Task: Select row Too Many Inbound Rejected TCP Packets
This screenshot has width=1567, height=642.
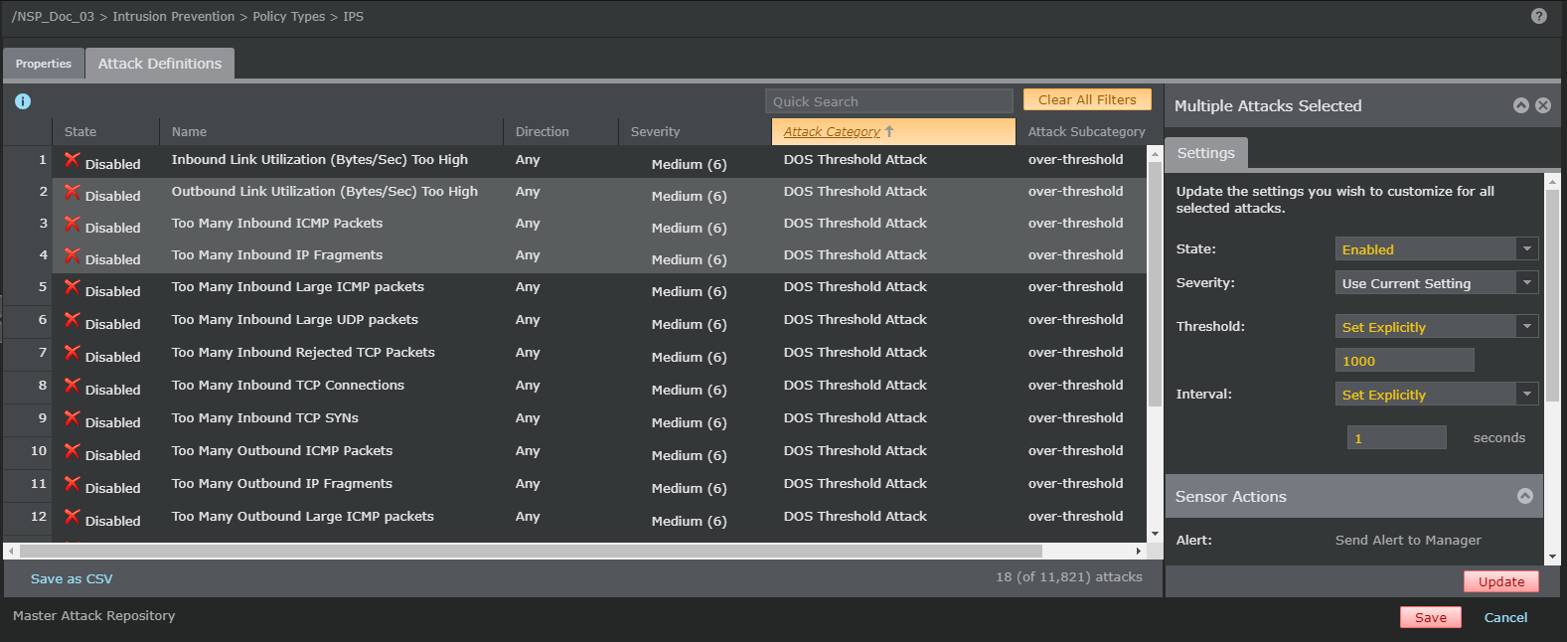Action: 574,354
